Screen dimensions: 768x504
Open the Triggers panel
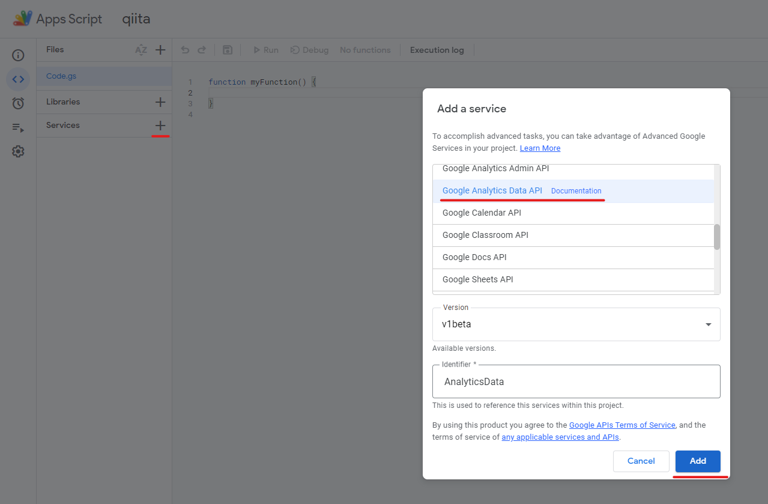[17, 103]
